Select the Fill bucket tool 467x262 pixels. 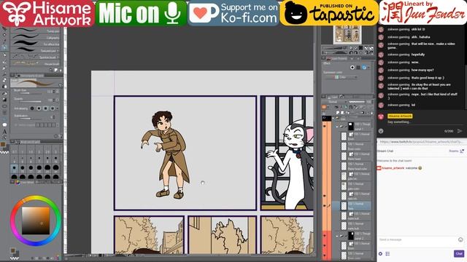(4, 93)
